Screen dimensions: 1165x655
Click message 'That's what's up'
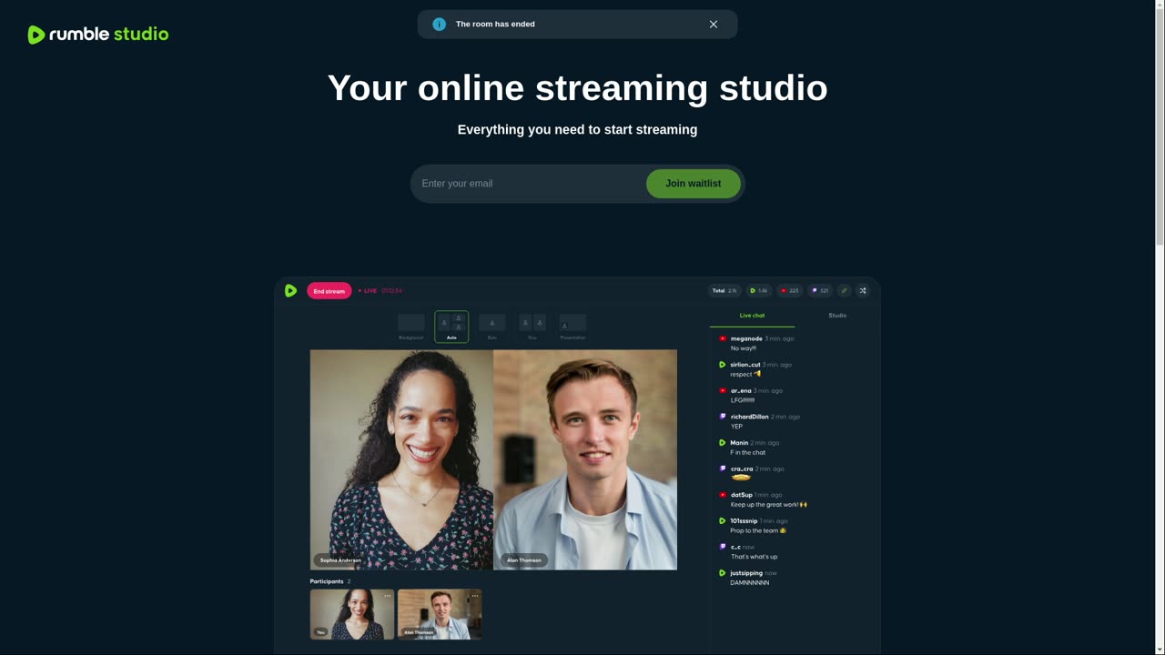[x=755, y=557]
